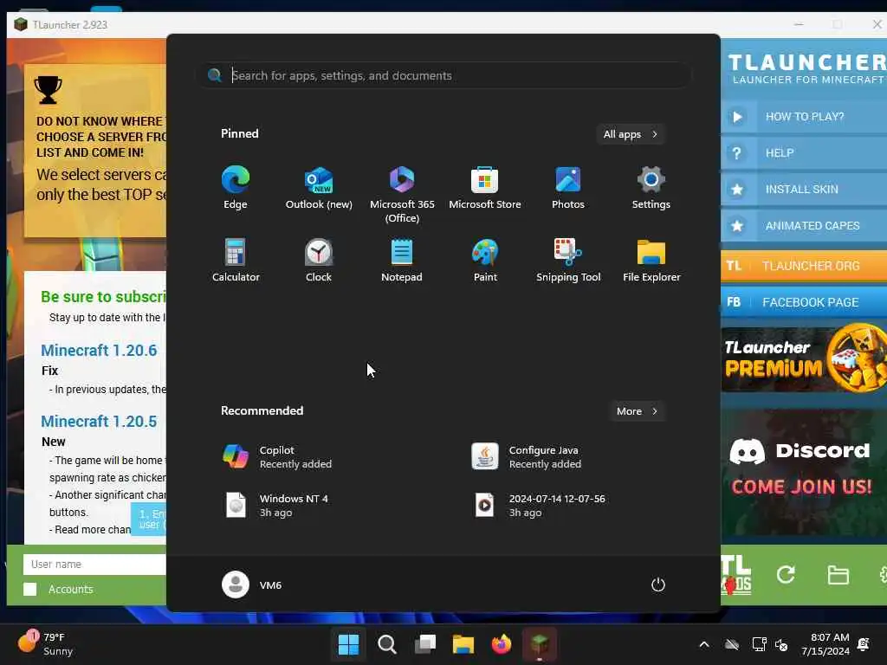887x665 pixels.
Task: Toggle the Accounts checkbox in TLauncher
Action: pos(30,589)
